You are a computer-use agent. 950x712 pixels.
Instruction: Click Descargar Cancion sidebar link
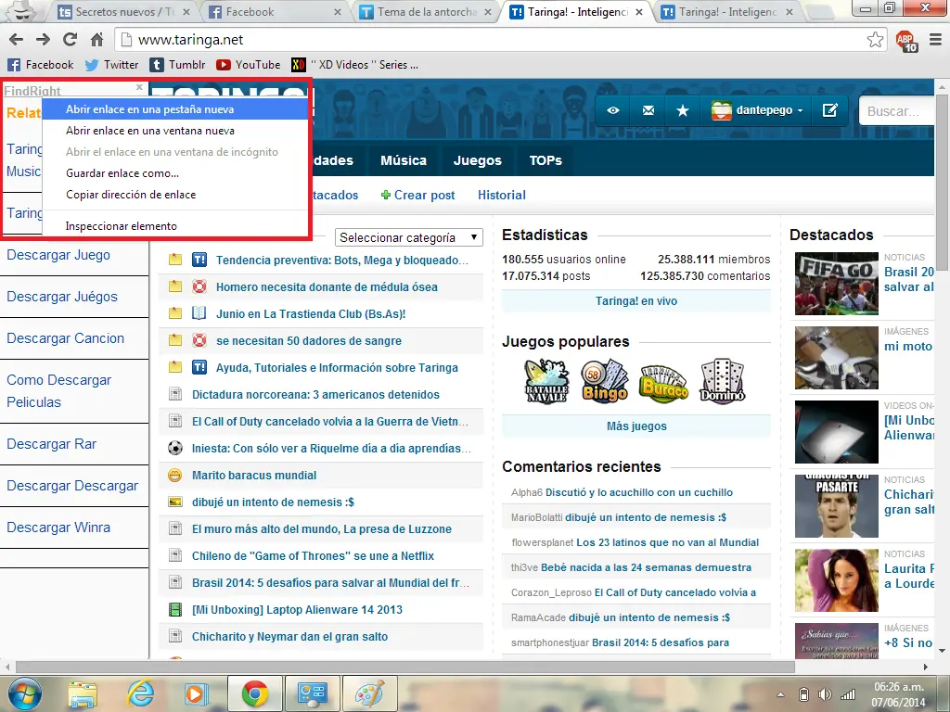click(x=66, y=338)
